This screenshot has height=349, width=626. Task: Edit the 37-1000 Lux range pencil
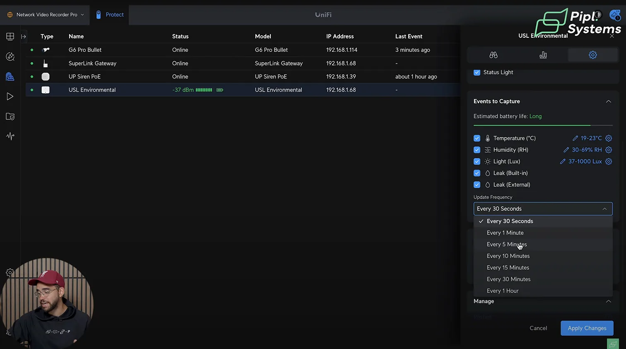point(563,162)
